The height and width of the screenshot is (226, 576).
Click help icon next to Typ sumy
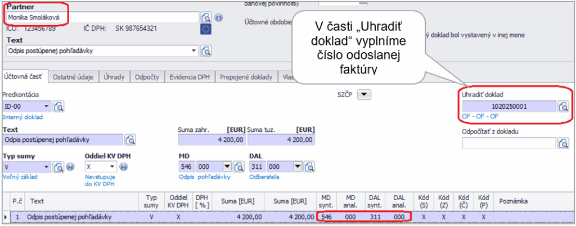pyautogui.click(x=70, y=167)
